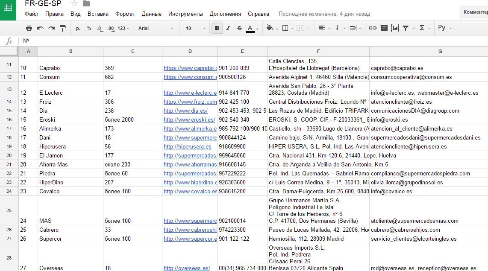The width and height of the screenshot is (488, 271).
Task: Open the Формат menu
Action: [x=125, y=14]
